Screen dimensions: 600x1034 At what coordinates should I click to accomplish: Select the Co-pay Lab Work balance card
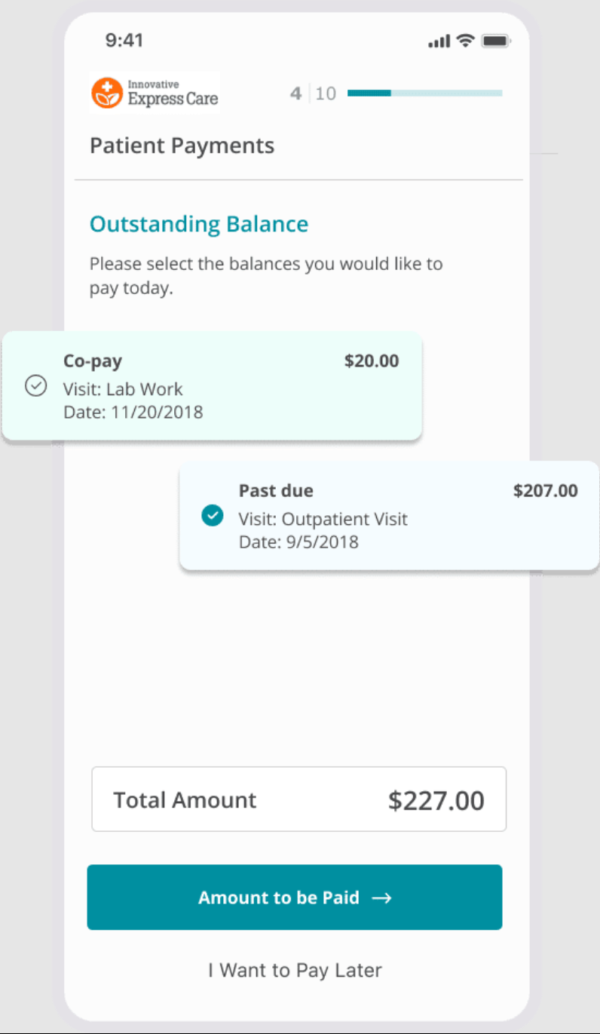(212, 385)
